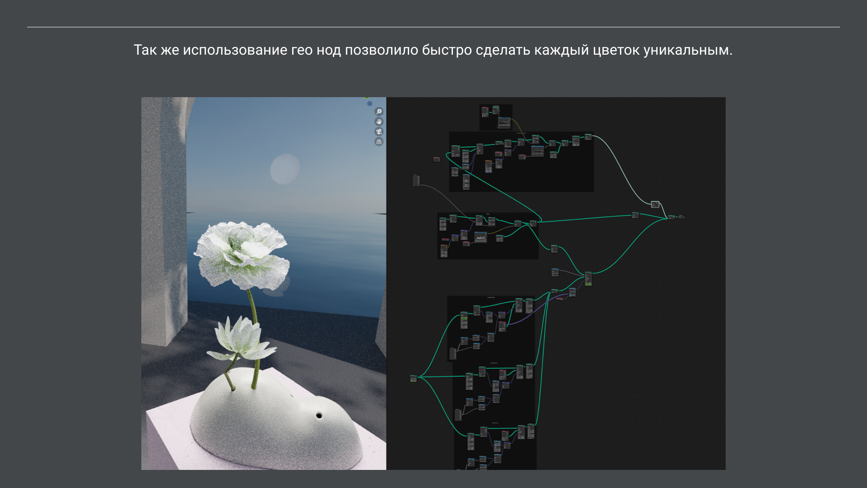The width and height of the screenshot is (867, 488).
Task: Select the zoom magnifier icon in the viewport
Action: click(379, 112)
